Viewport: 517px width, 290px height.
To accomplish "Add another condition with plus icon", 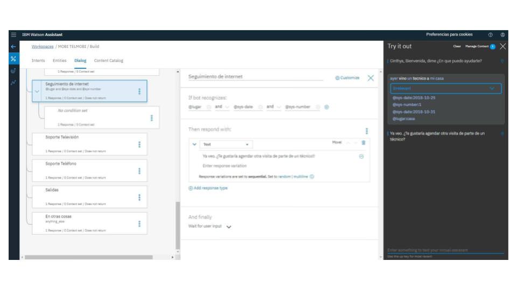I will click(326, 107).
